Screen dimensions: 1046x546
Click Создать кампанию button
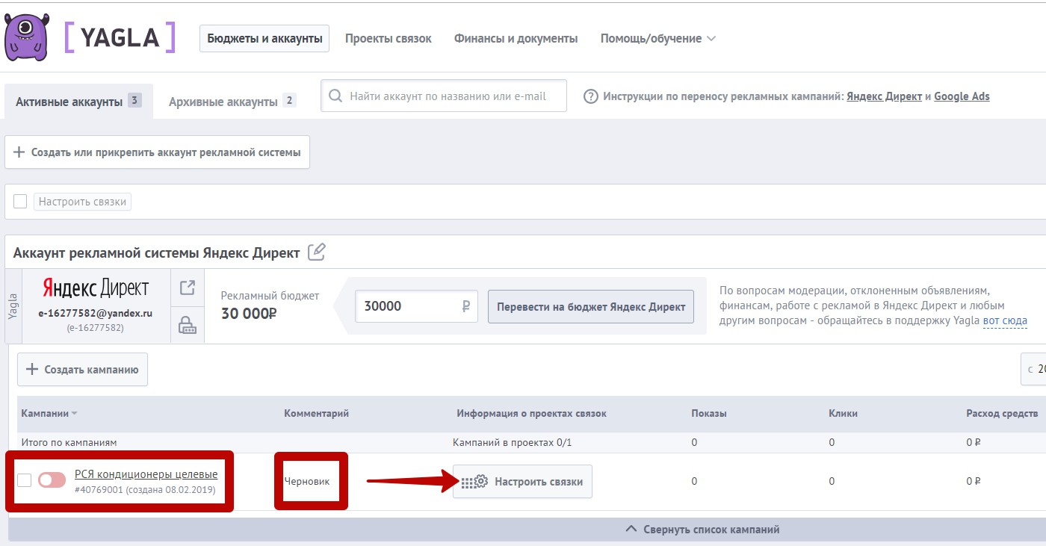click(82, 369)
